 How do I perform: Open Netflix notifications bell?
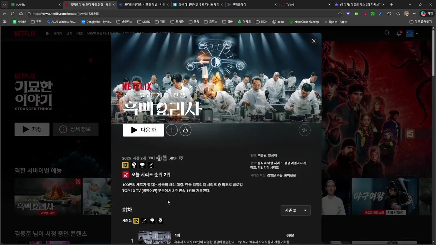click(399, 33)
